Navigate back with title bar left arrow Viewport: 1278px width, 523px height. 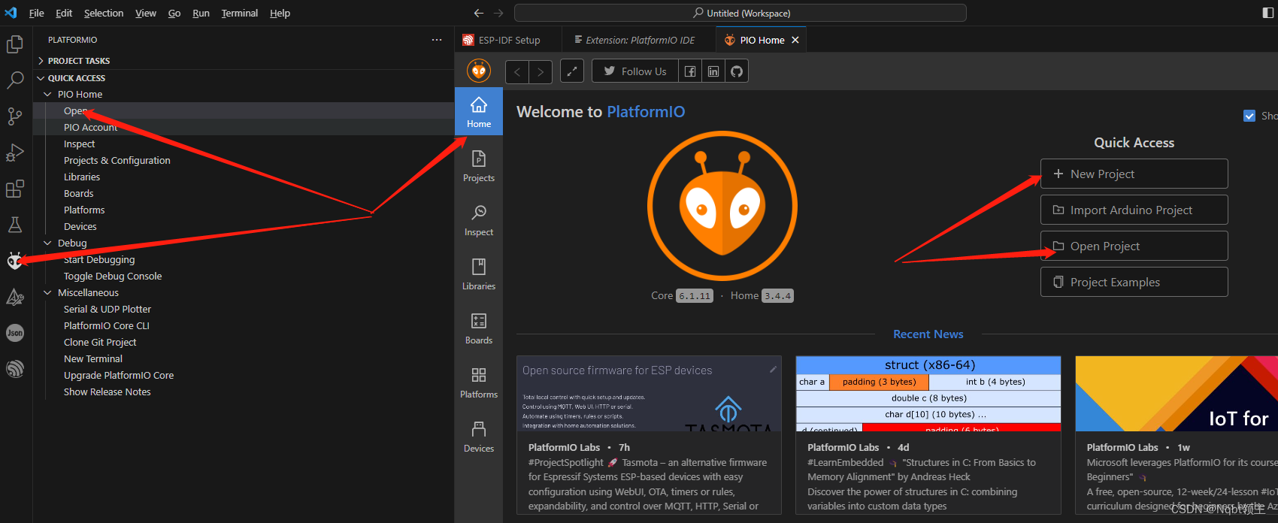click(x=479, y=13)
